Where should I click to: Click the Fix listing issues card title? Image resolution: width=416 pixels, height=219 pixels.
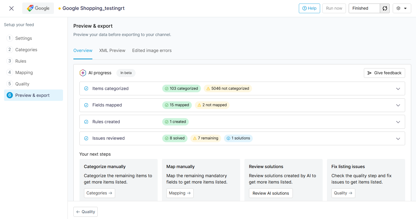pos(348,167)
